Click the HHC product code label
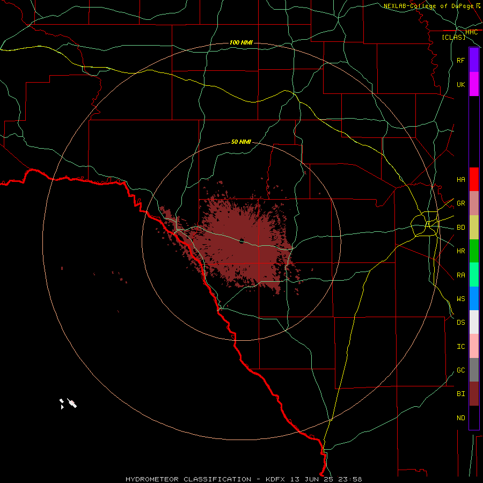The image size is (483, 483). pyautogui.click(x=472, y=32)
